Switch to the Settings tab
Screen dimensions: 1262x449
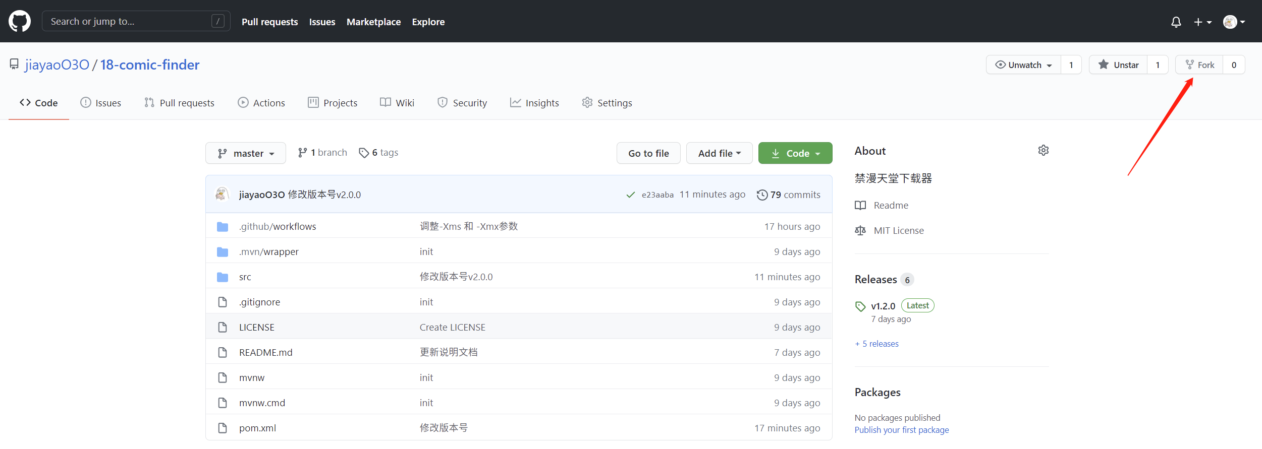[607, 103]
